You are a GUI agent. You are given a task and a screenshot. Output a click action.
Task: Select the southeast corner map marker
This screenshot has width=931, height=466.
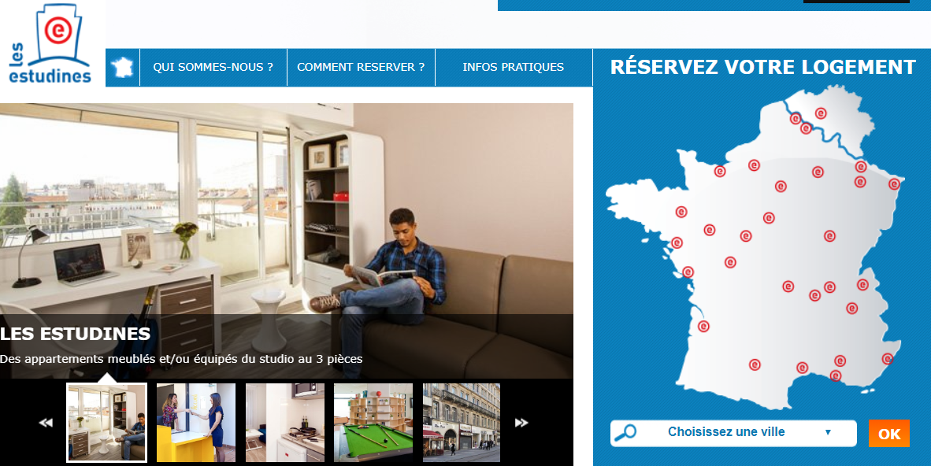click(888, 359)
